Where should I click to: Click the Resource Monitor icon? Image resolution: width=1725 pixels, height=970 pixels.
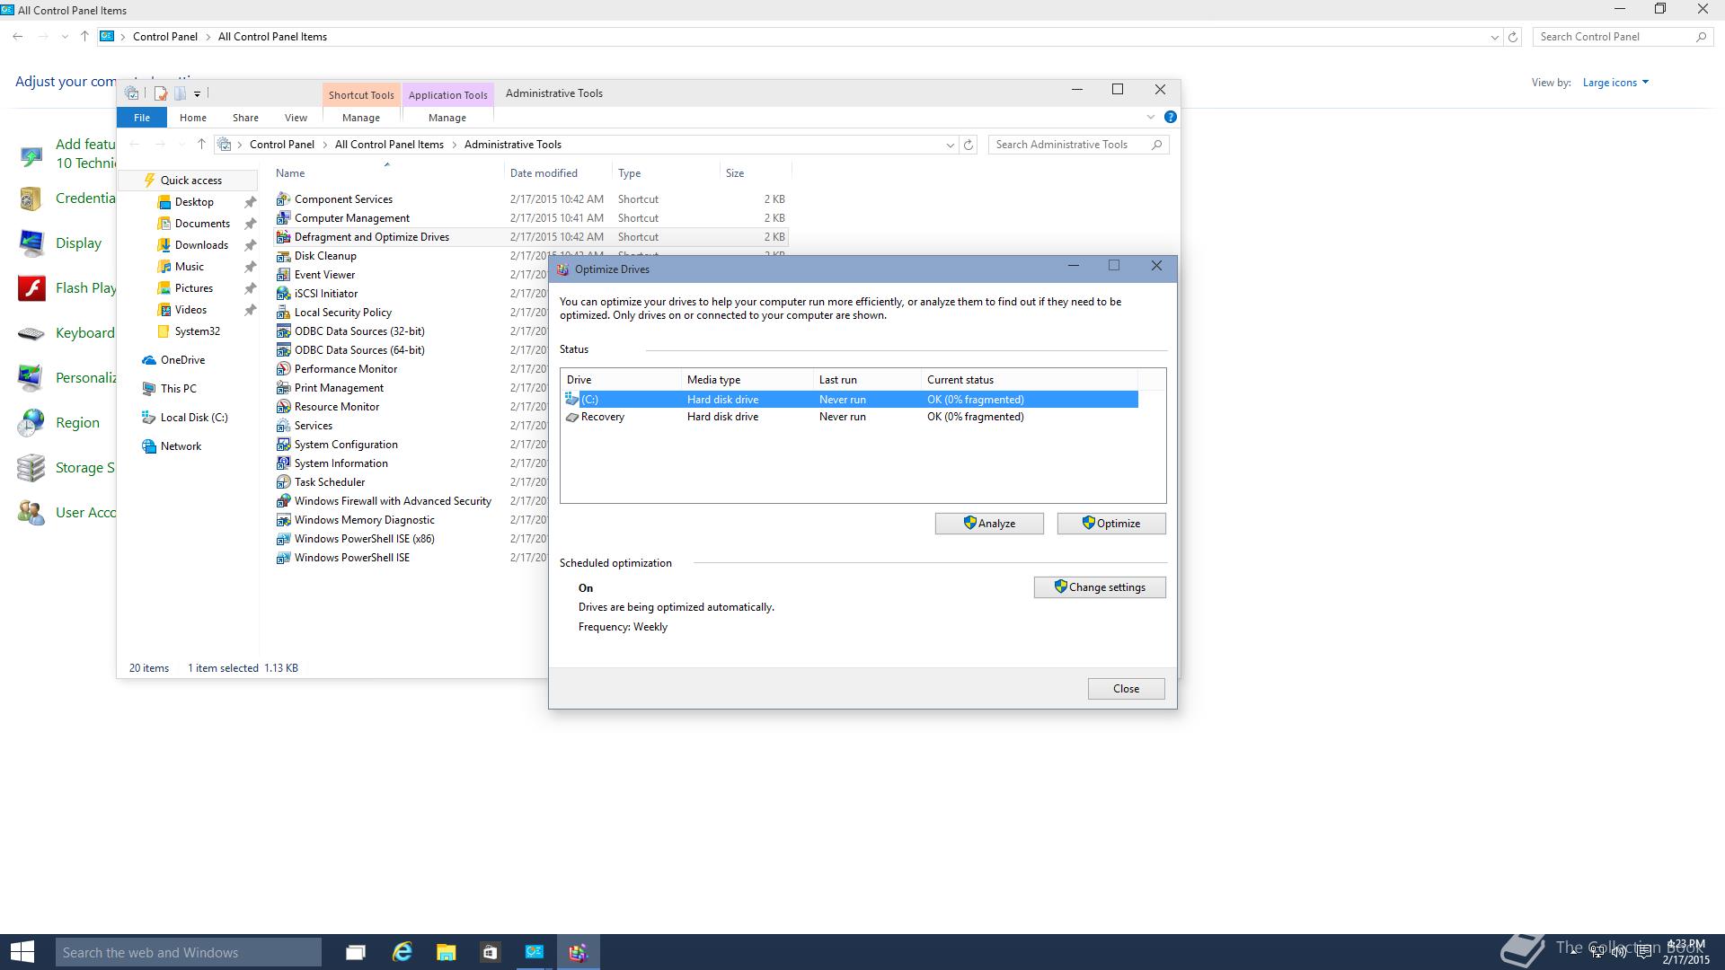coord(283,407)
